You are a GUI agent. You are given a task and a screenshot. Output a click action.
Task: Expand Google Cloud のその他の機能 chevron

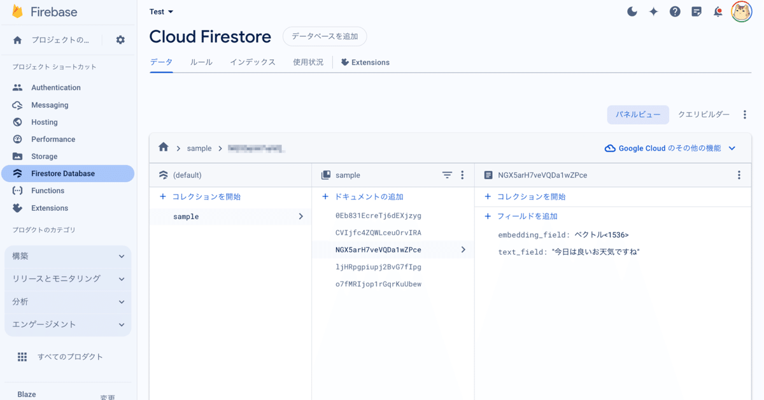coord(732,148)
